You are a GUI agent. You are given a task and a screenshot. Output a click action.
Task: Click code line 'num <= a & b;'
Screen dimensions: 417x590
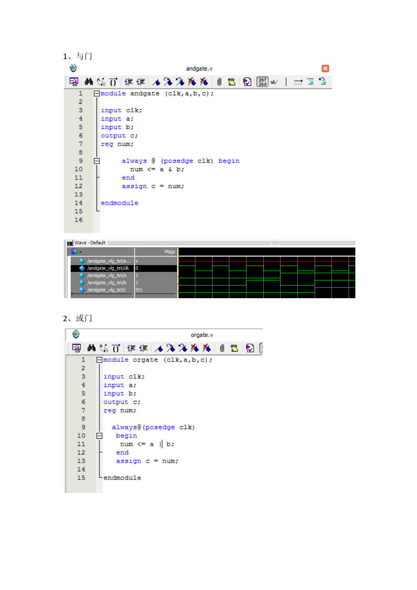coord(157,169)
